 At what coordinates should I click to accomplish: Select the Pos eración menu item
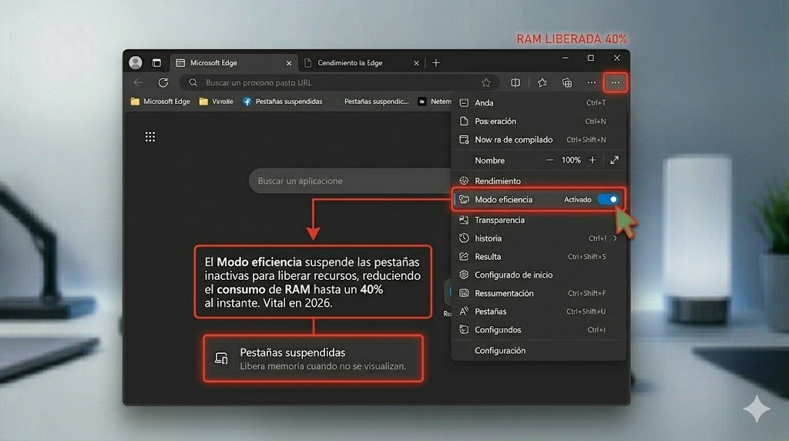pyautogui.click(x=539, y=121)
